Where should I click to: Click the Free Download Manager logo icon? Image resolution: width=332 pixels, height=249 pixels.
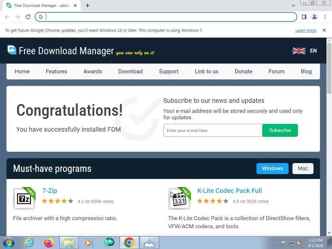coord(12,50)
